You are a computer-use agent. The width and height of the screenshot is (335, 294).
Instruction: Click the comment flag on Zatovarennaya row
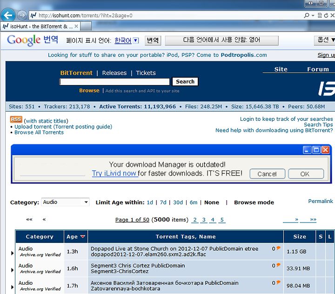278,282
